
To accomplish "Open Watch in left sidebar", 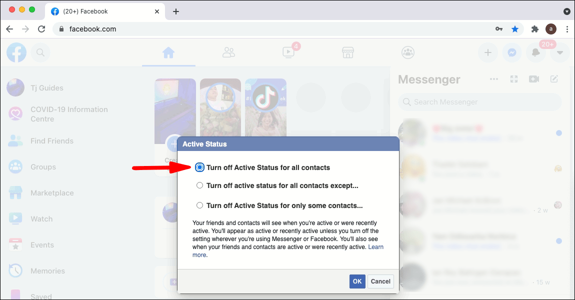I will coord(41,219).
